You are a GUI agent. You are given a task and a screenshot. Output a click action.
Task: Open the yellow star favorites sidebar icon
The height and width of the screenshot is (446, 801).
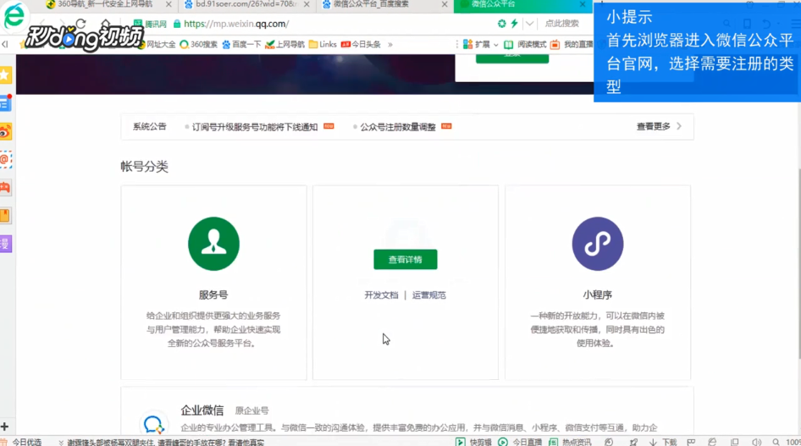(x=6, y=75)
